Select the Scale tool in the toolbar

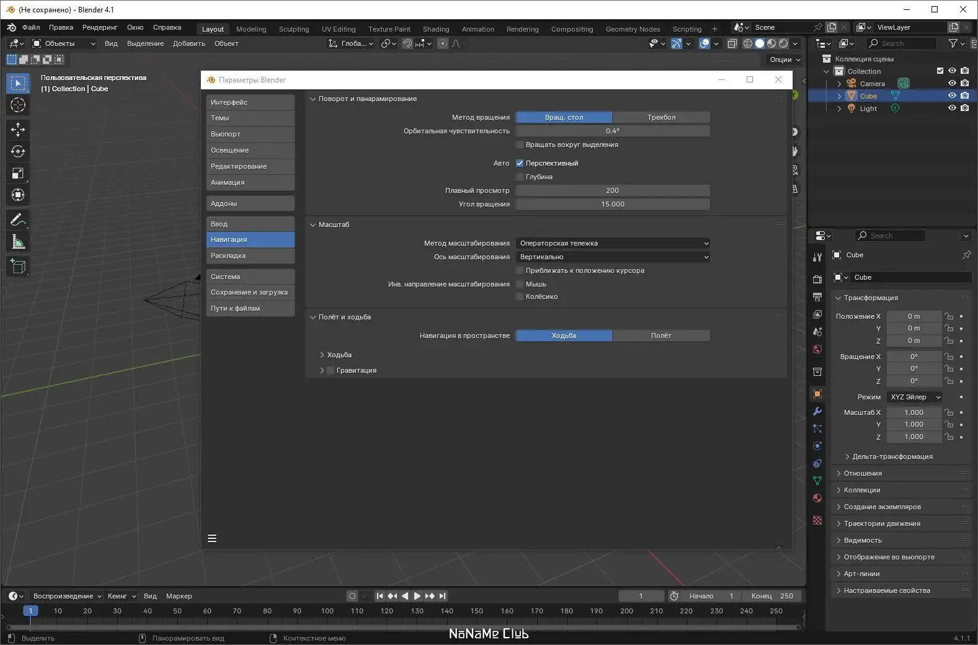pyautogui.click(x=18, y=174)
